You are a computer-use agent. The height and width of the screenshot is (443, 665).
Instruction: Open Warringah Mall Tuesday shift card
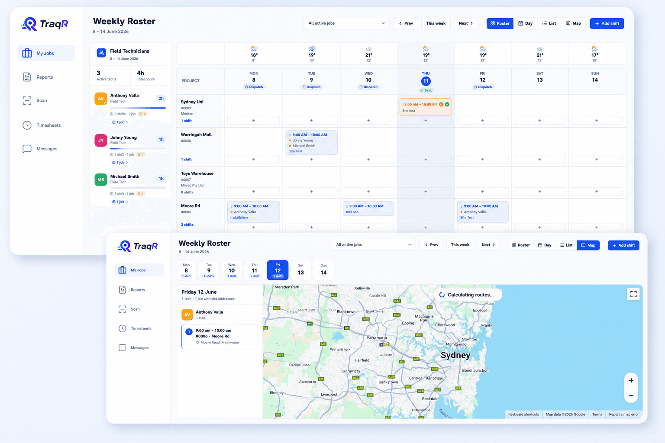pyautogui.click(x=311, y=143)
